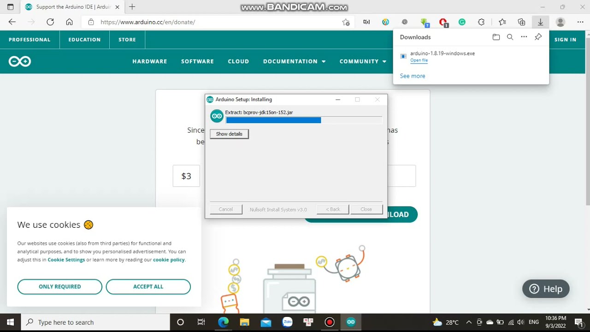Click the Help chat button
Viewport: 590px width, 332px height.
(x=546, y=289)
